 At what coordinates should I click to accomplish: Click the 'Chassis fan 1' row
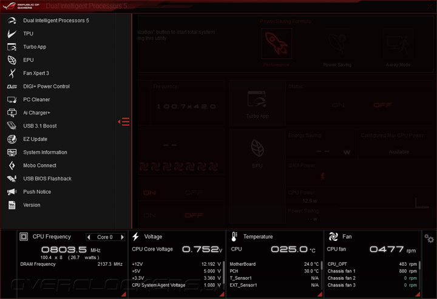pyautogui.click(x=372, y=271)
